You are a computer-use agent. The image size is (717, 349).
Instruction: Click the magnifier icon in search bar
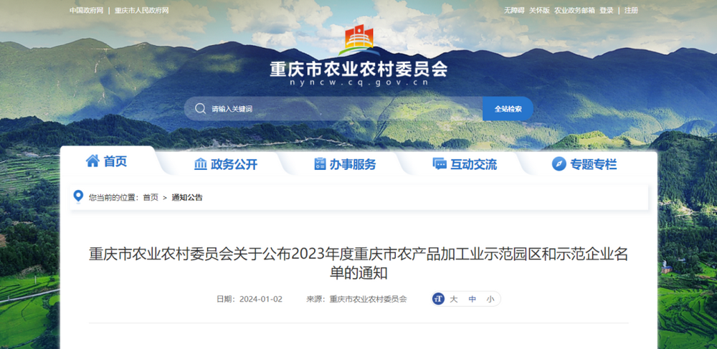200,109
